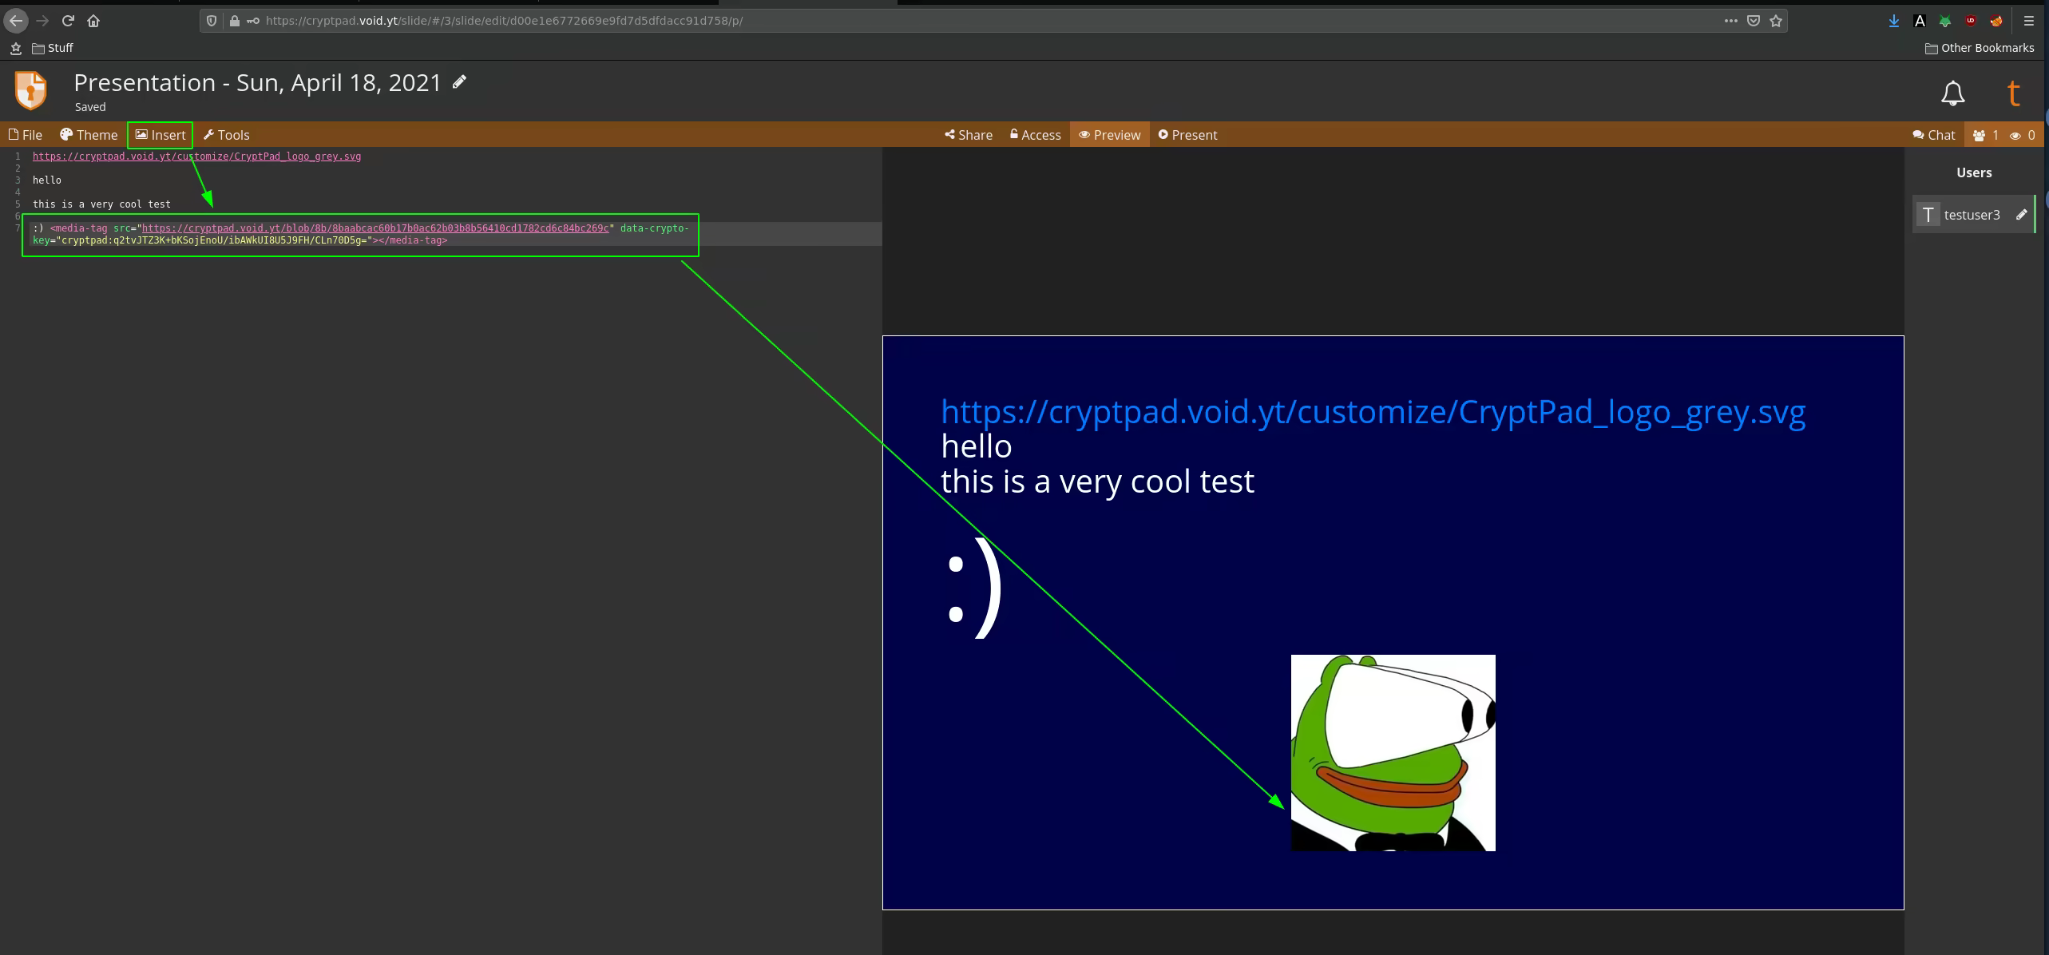
Task: Open the Stuff bookmarks folder
Action: pyautogui.click(x=53, y=48)
